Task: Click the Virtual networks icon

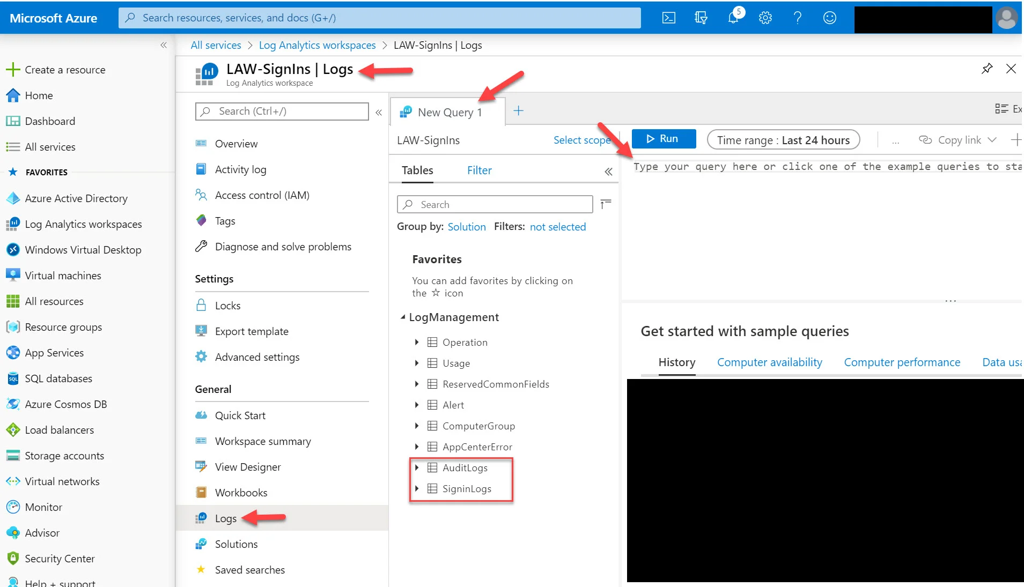Action: (13, 481)
